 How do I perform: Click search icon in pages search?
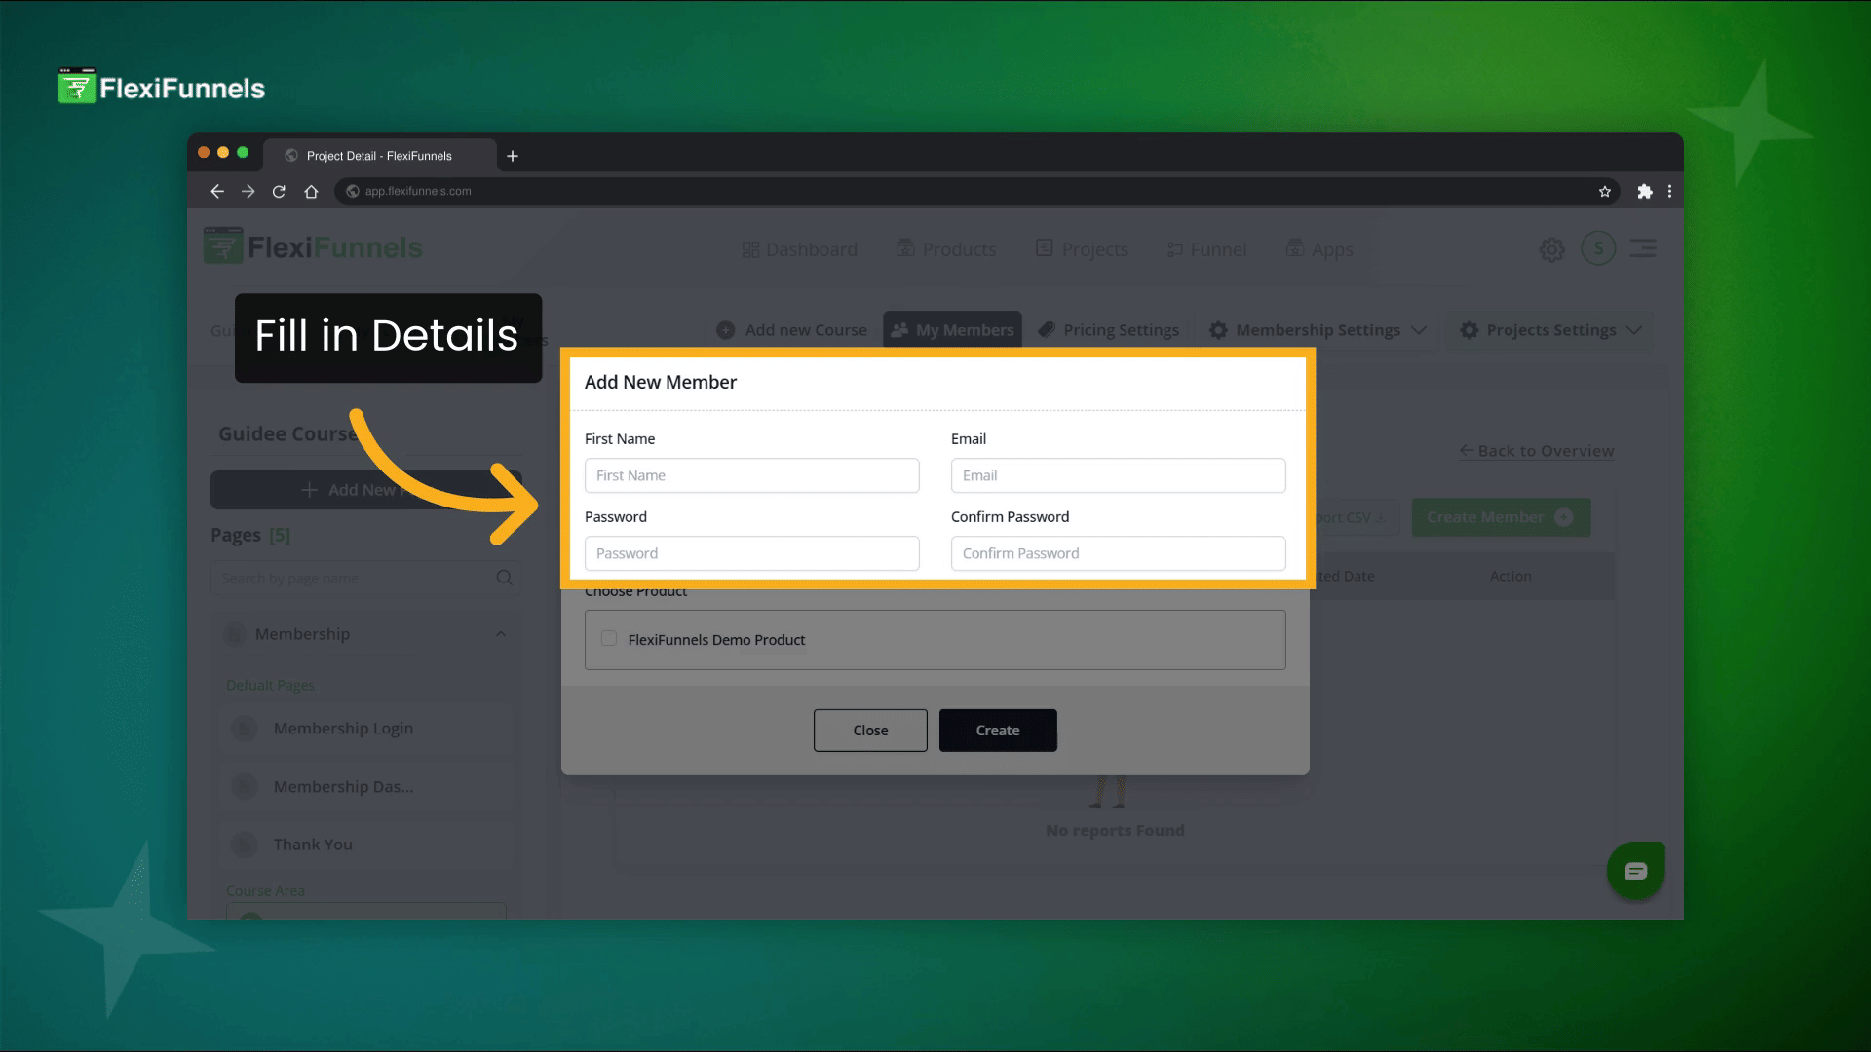504,578
